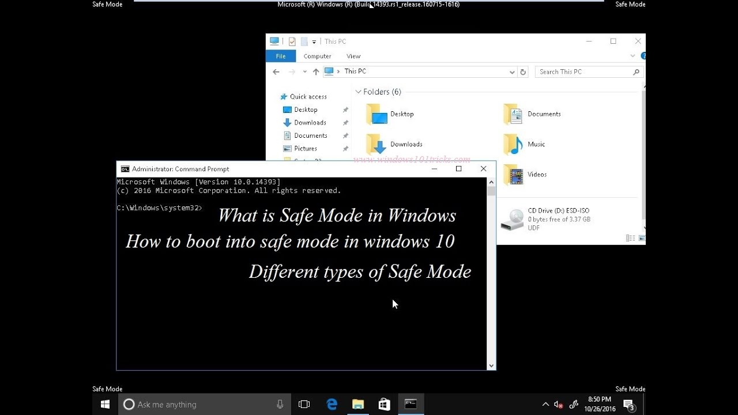Screen dimensions: 738x415
Task: Select the Downloads folder in Folders group
Action: click(x=394, y=144)
